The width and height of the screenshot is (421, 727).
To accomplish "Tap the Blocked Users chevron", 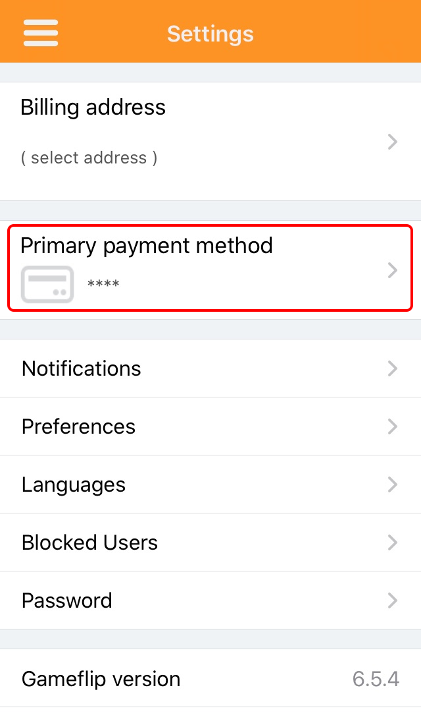I will tap(393, 542).
